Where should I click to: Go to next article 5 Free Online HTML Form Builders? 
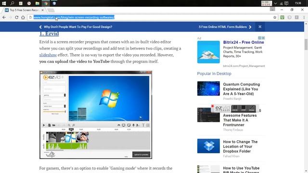pos(222,27)
